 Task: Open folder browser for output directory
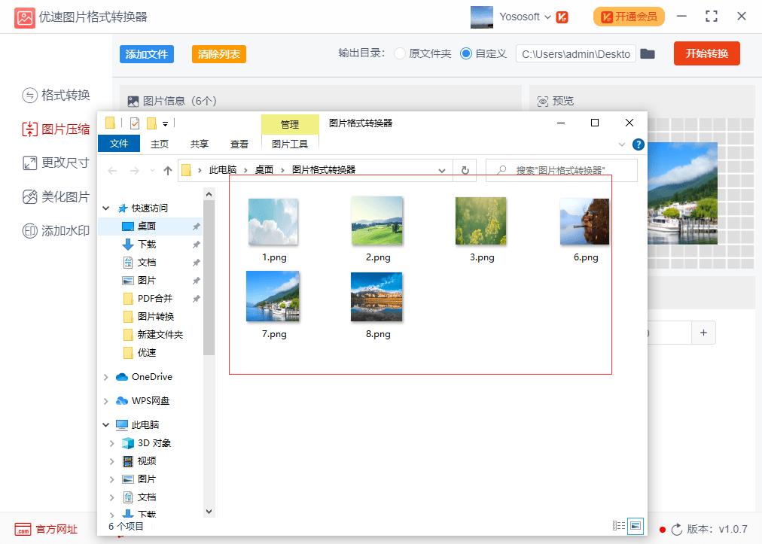(x=648, y=53)
